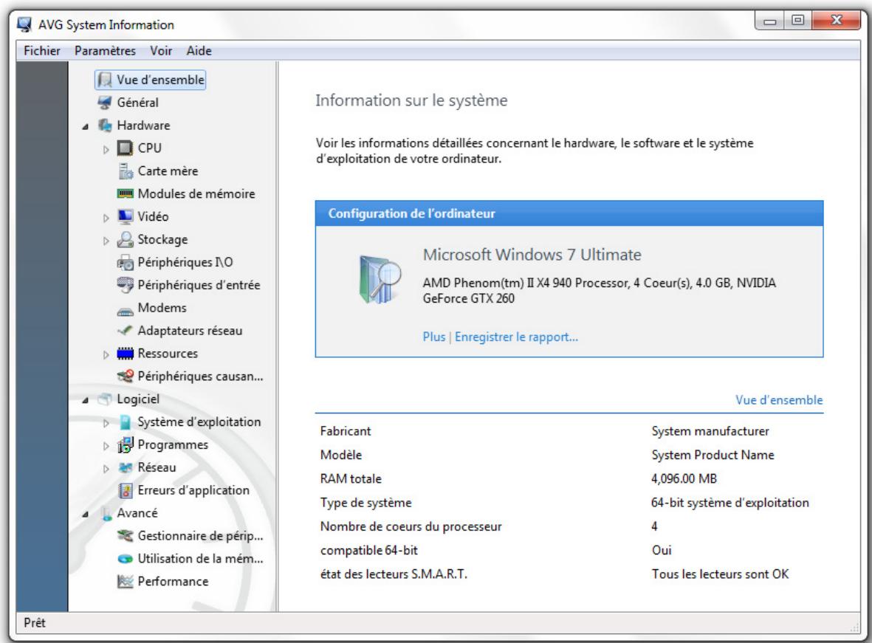Open the Fichier menu
Viewport: 872px width, 643px height.
[41, 51]
